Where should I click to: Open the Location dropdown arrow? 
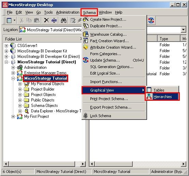point(184,30)
